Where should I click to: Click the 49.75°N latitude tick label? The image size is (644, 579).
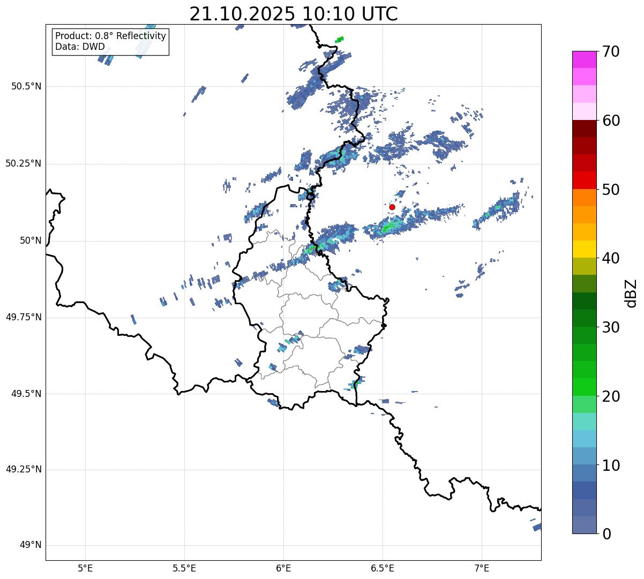(x=23, y=317)
